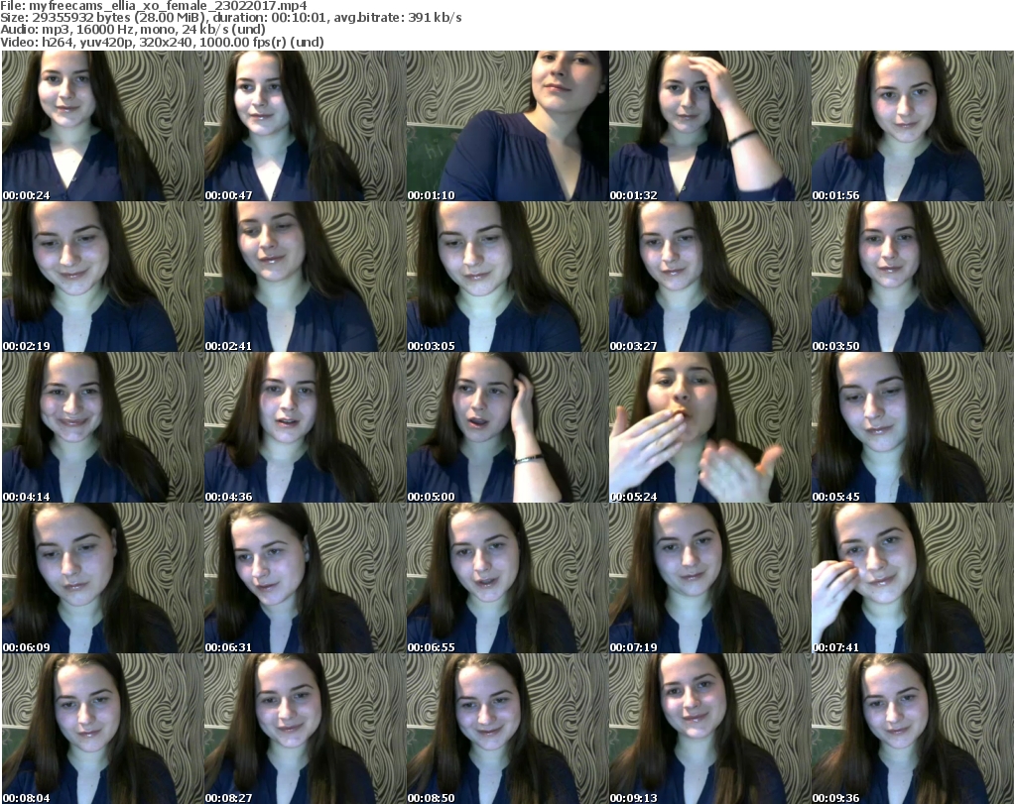Click the thumbnail stamped 00:03:05

(x=507, y=277)
